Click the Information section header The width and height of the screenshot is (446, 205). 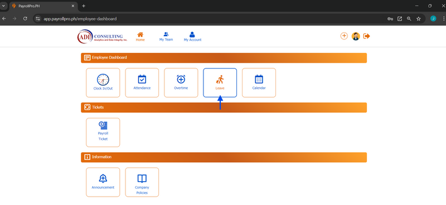(224, 157)
